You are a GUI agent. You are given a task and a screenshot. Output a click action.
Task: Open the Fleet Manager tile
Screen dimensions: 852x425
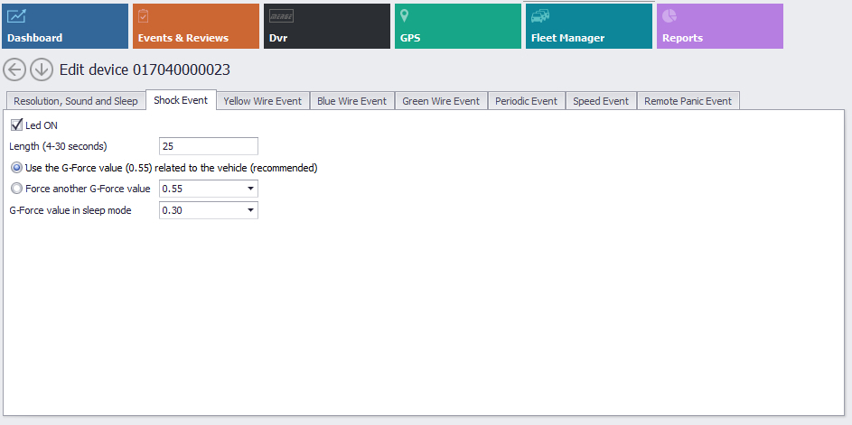tap(588, 26)
